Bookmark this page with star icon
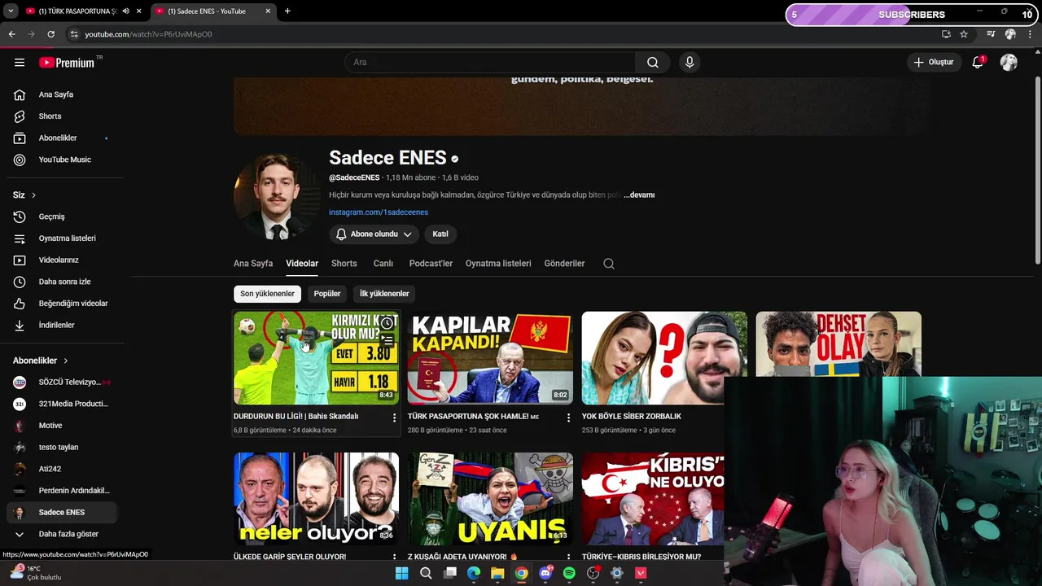This screenshot has height=586, width=1042. click(964, 34)
